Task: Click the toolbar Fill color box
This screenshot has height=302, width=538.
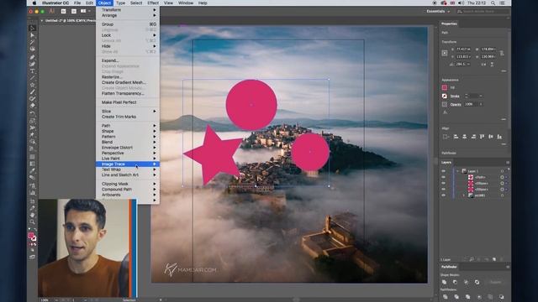Action: tap(30, 236)
